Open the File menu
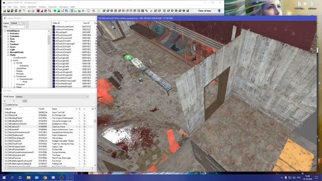The width and height of the screenshot is (322, 181). pos(4,7)
